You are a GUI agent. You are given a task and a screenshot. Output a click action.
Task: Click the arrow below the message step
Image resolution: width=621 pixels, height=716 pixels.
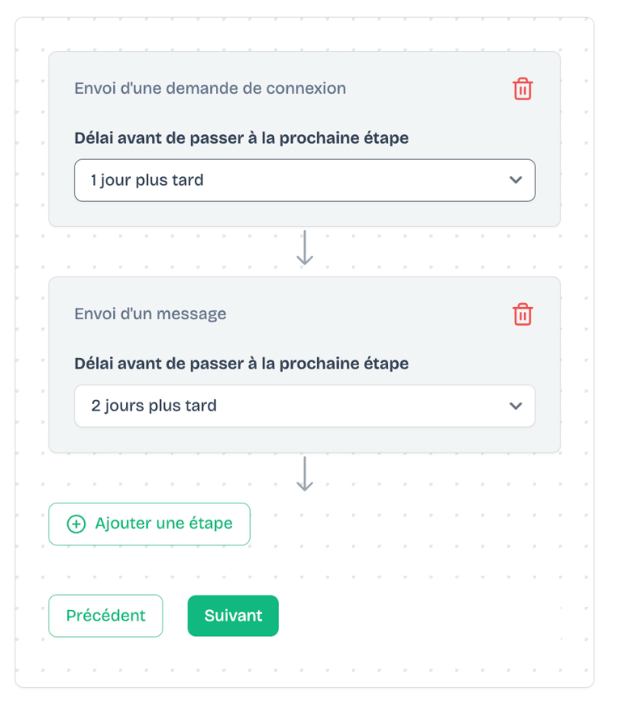click(x=305, y=472)
